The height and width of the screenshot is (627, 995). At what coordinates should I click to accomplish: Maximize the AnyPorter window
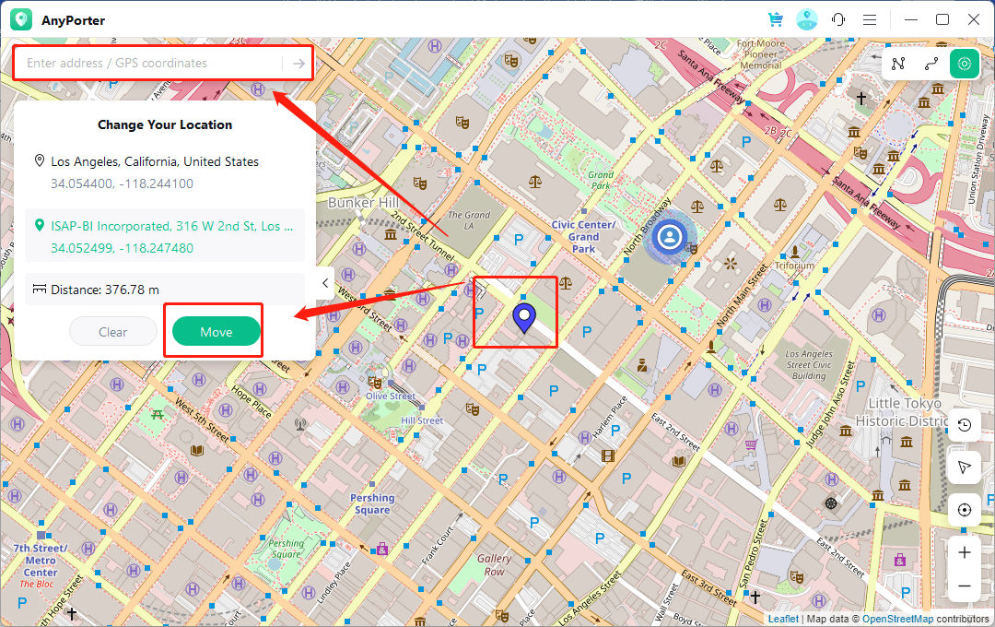pyautogui.click(x=942, y=19)
